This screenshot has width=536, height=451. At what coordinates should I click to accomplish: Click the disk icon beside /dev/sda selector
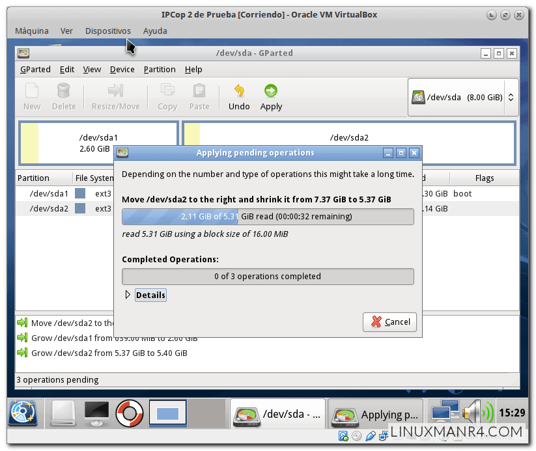[x=418, y=98]
